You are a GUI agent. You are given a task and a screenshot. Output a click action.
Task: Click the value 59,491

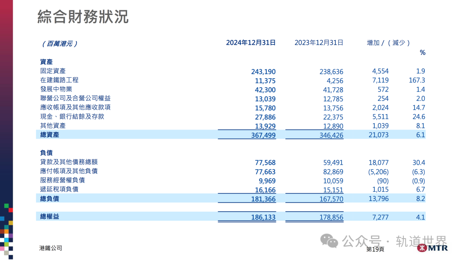tap(333, 162)
